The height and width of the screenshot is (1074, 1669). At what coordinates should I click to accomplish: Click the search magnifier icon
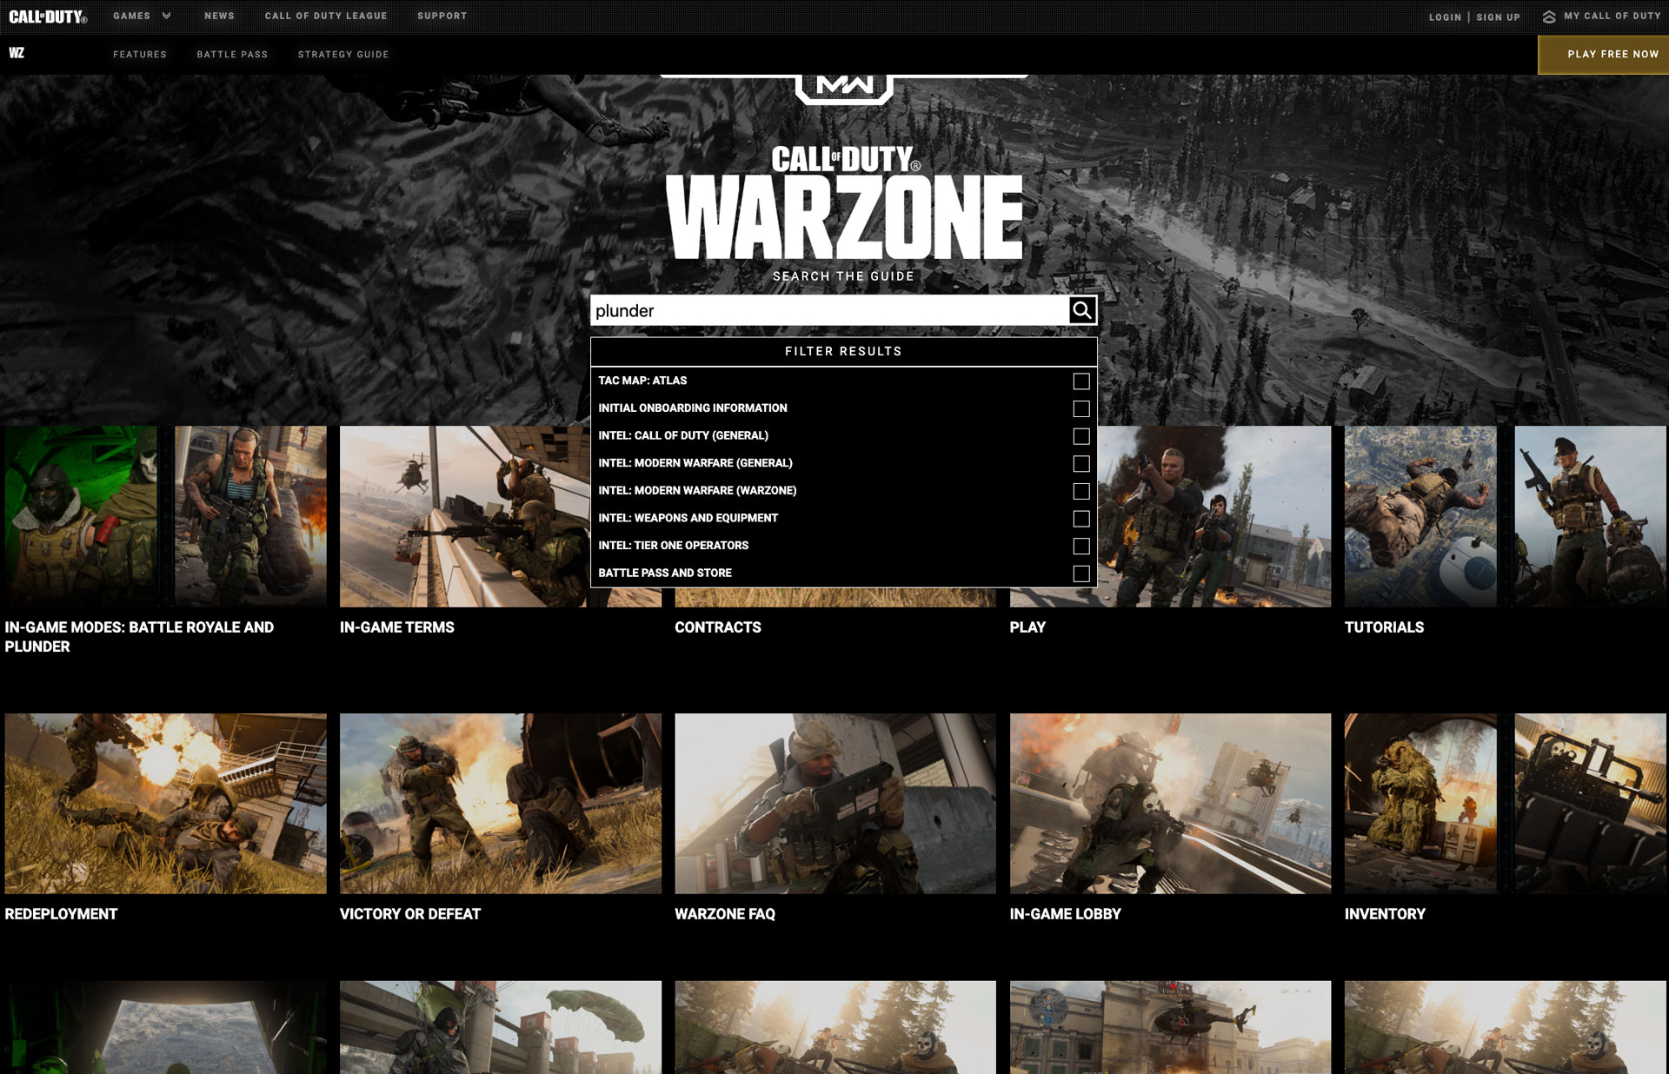click(1082, 310)
